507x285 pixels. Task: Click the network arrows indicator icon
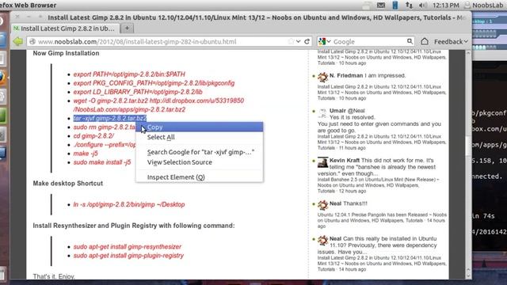[409, 6]
